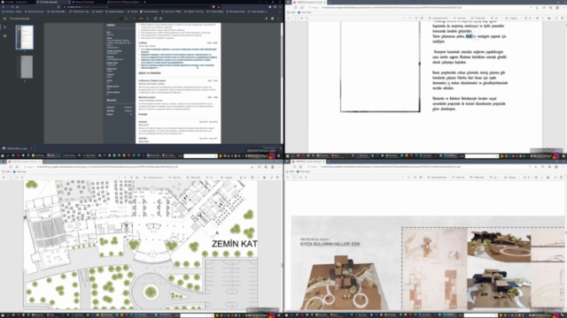Open the Windows Start button below the Chrome window
This screenshot has height=318, width=567.
[2, 155]
